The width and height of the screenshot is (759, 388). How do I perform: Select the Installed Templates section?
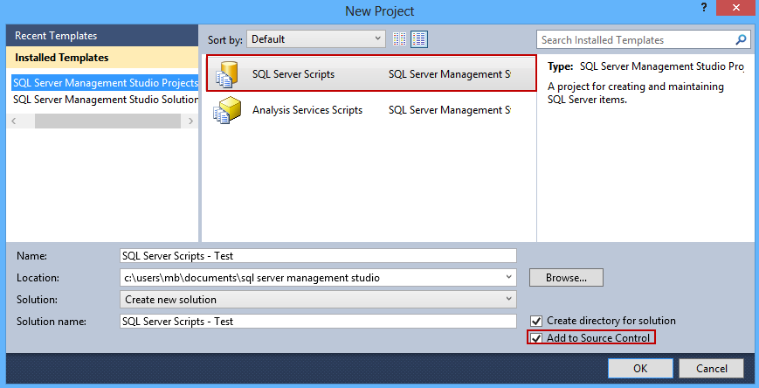[x=61, y=58]
